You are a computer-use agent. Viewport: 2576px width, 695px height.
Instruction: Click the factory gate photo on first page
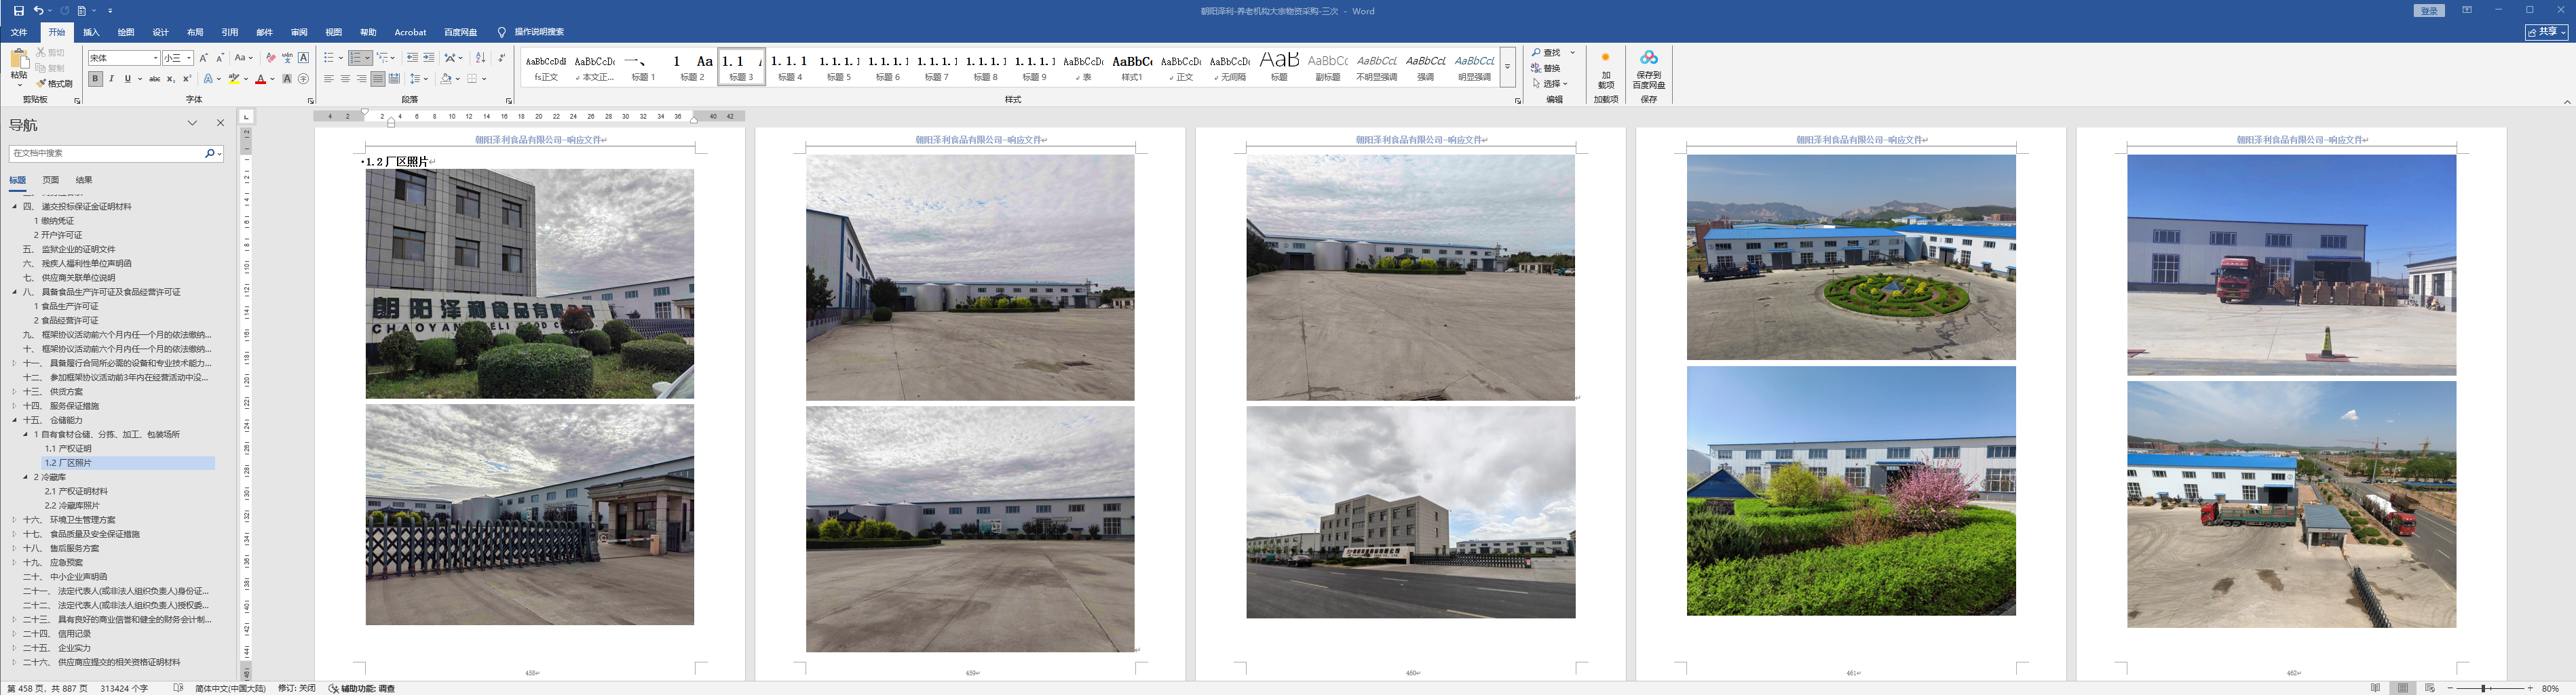(x=530, y=515)
